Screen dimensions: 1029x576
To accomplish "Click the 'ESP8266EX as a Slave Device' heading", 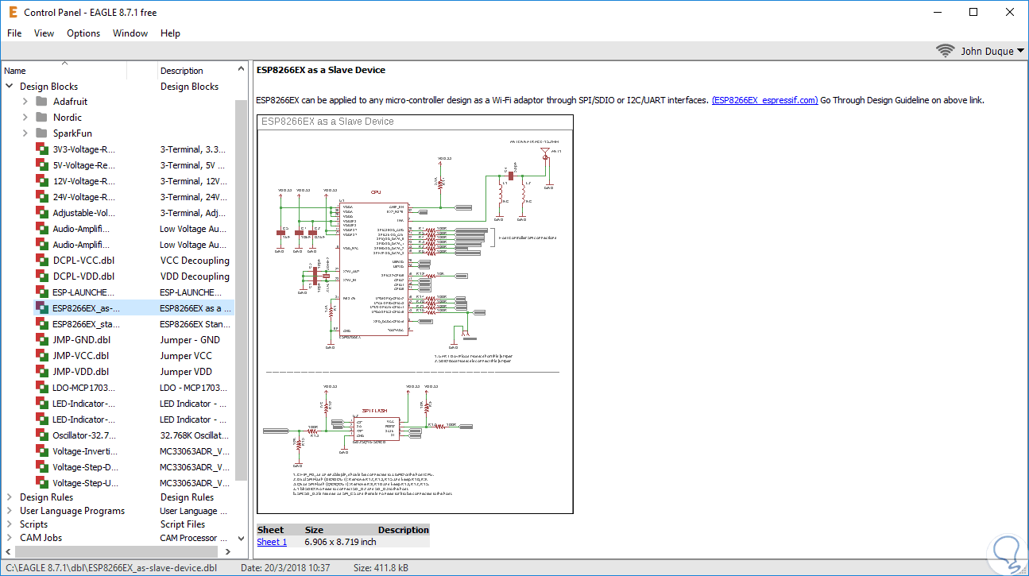I will [x=321, y=70].
